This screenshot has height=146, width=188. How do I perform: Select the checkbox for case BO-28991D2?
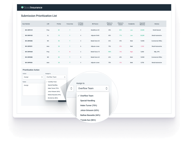tap(23, 35)
